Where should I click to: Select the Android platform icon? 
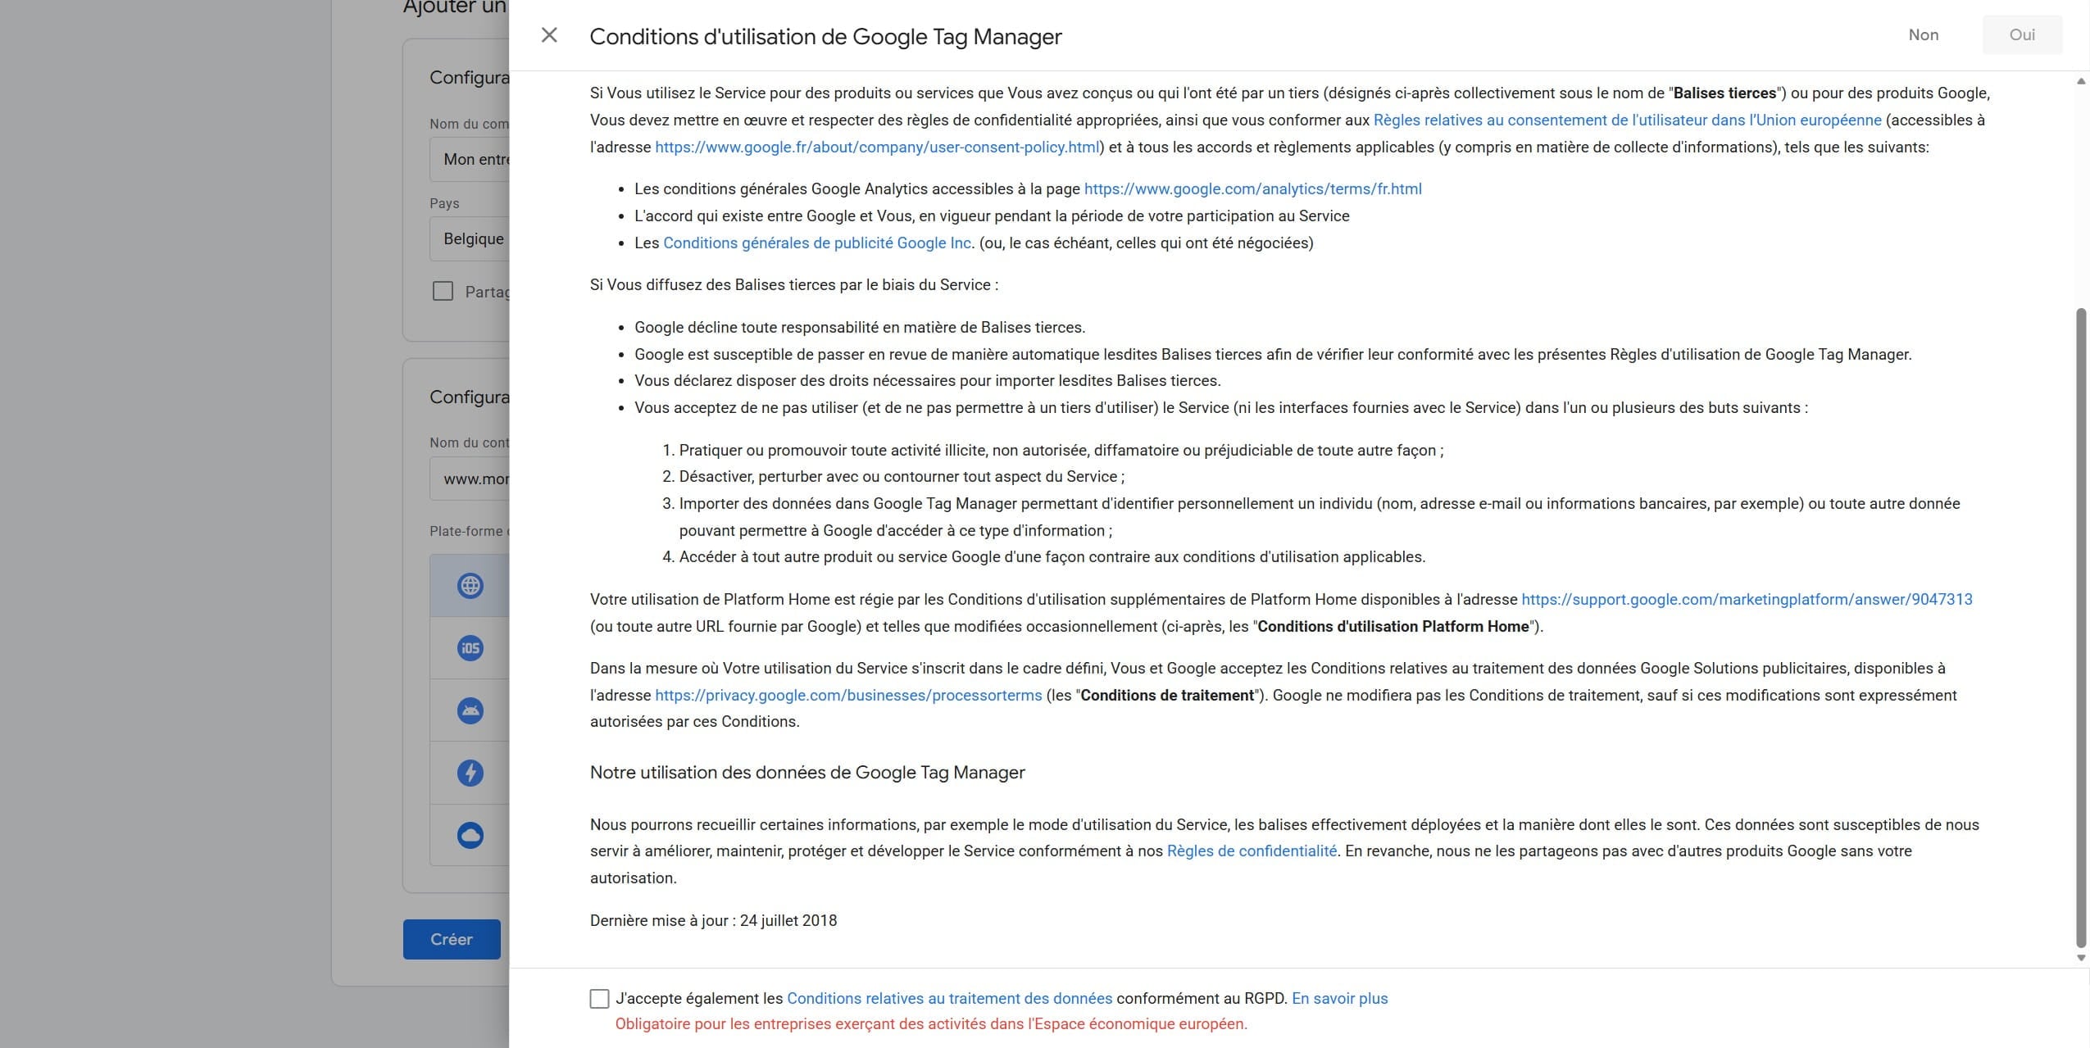[470, 710]
